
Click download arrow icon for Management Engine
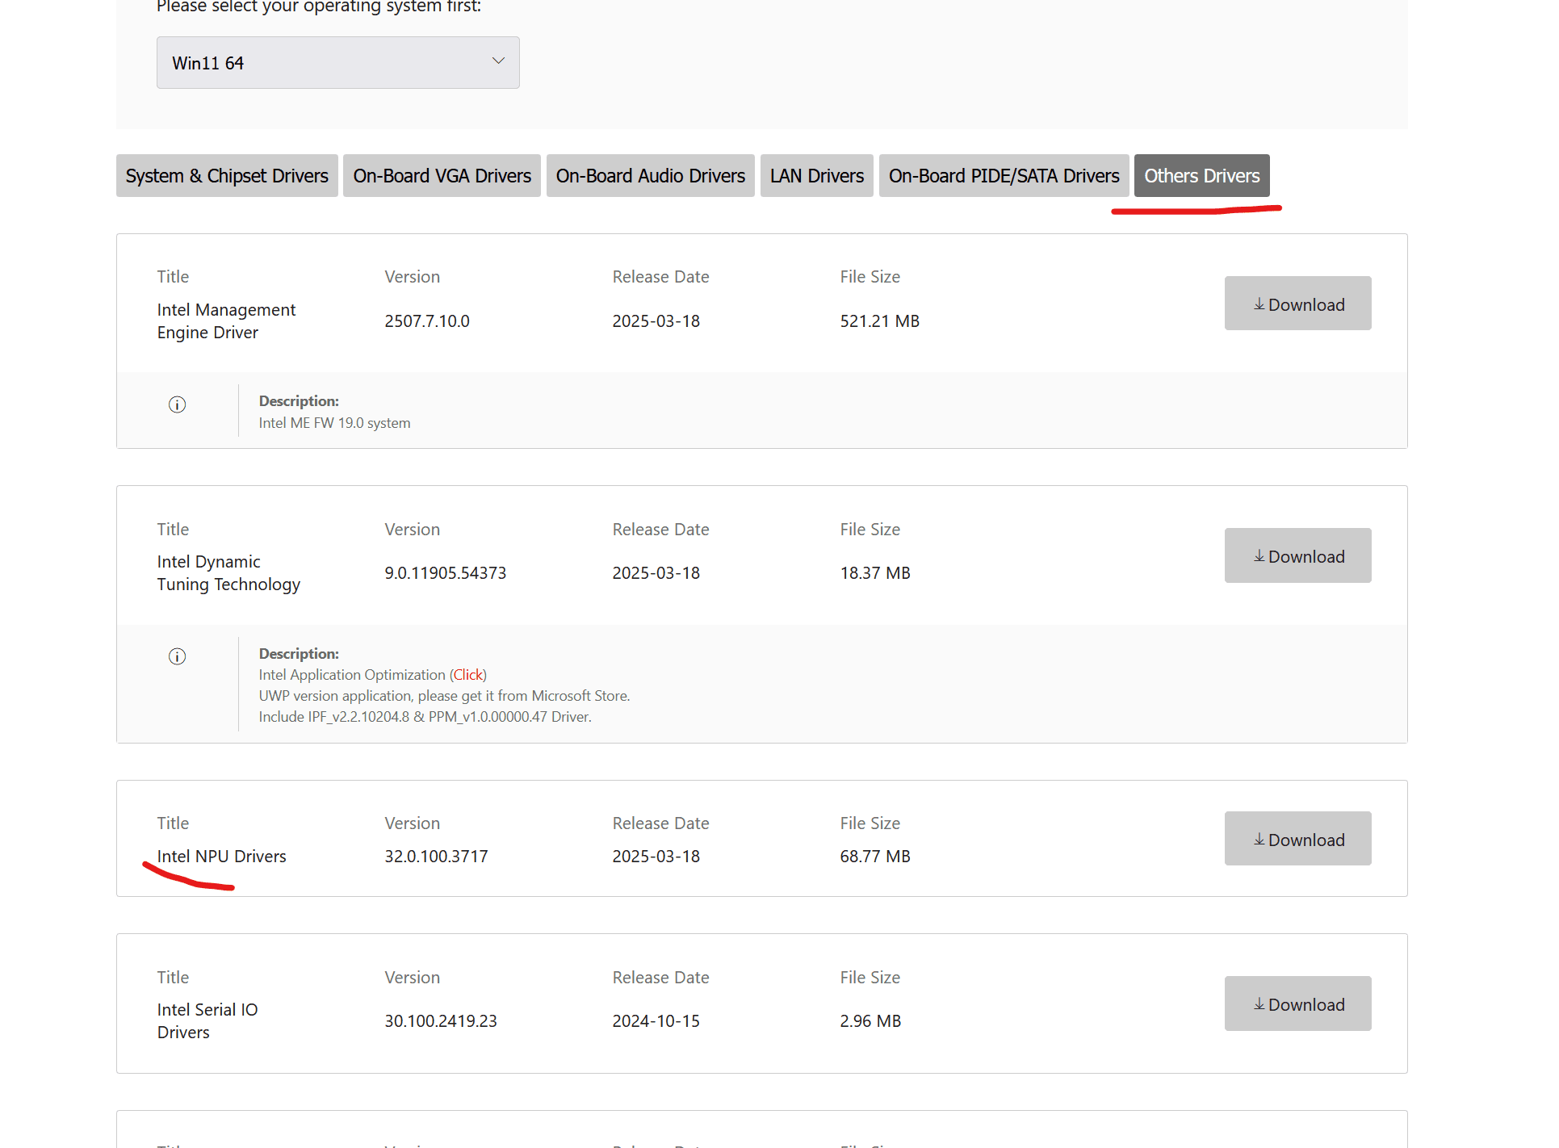click(1259, 304)
